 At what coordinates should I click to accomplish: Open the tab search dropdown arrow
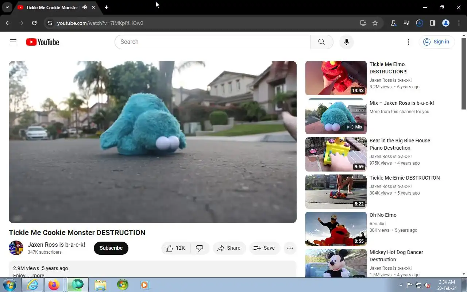tap(7, 7)
